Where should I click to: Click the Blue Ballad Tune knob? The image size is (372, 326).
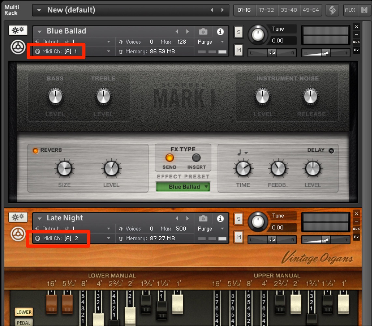point(258,35)
